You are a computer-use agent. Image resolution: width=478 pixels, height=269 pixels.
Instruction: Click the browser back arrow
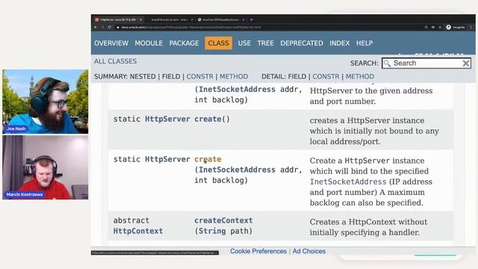point(96,27)
